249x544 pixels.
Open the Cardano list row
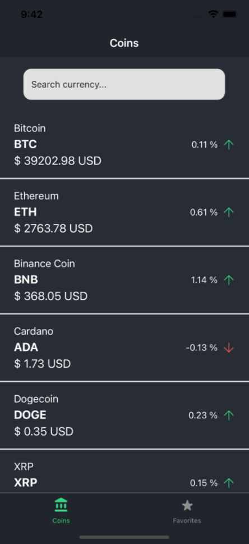coord(125,348)
